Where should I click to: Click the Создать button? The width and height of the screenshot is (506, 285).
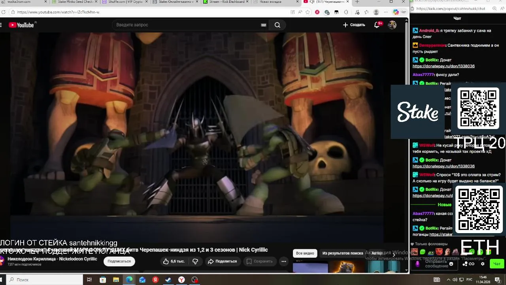pos(354,25)
